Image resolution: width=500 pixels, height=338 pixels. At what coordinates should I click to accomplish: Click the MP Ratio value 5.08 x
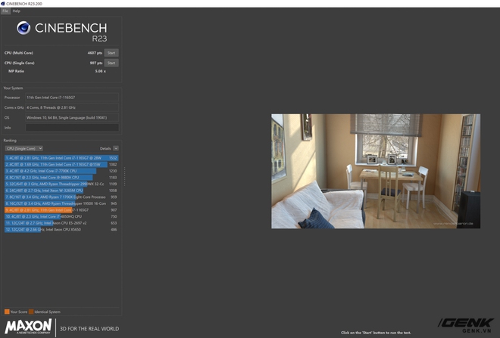tap(101, 71)
